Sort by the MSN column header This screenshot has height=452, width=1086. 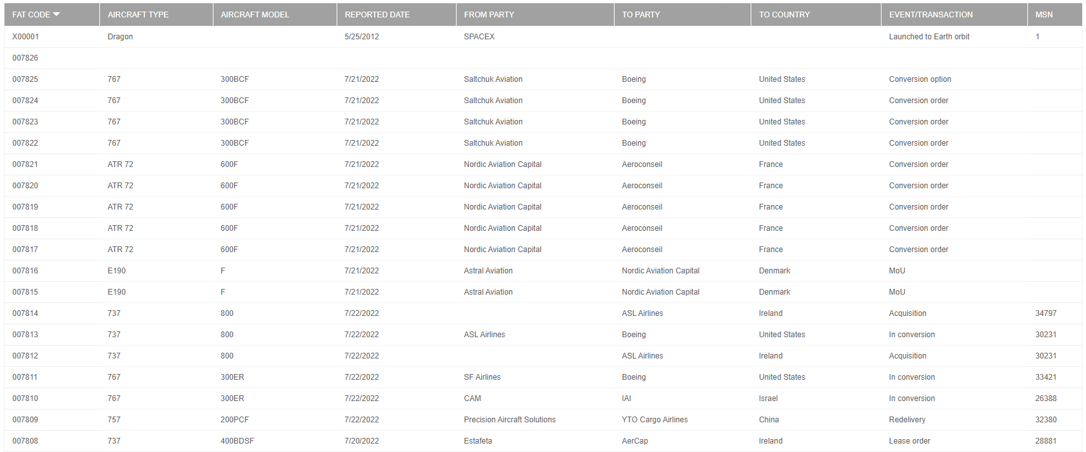(1043, 15)
